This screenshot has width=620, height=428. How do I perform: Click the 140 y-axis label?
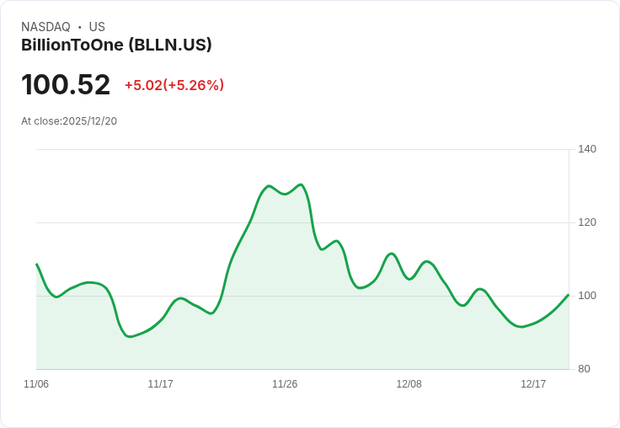coord(587,149)
